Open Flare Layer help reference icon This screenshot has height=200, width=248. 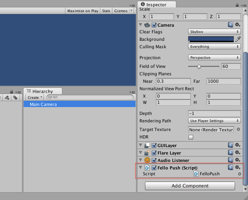click(230, 153)
